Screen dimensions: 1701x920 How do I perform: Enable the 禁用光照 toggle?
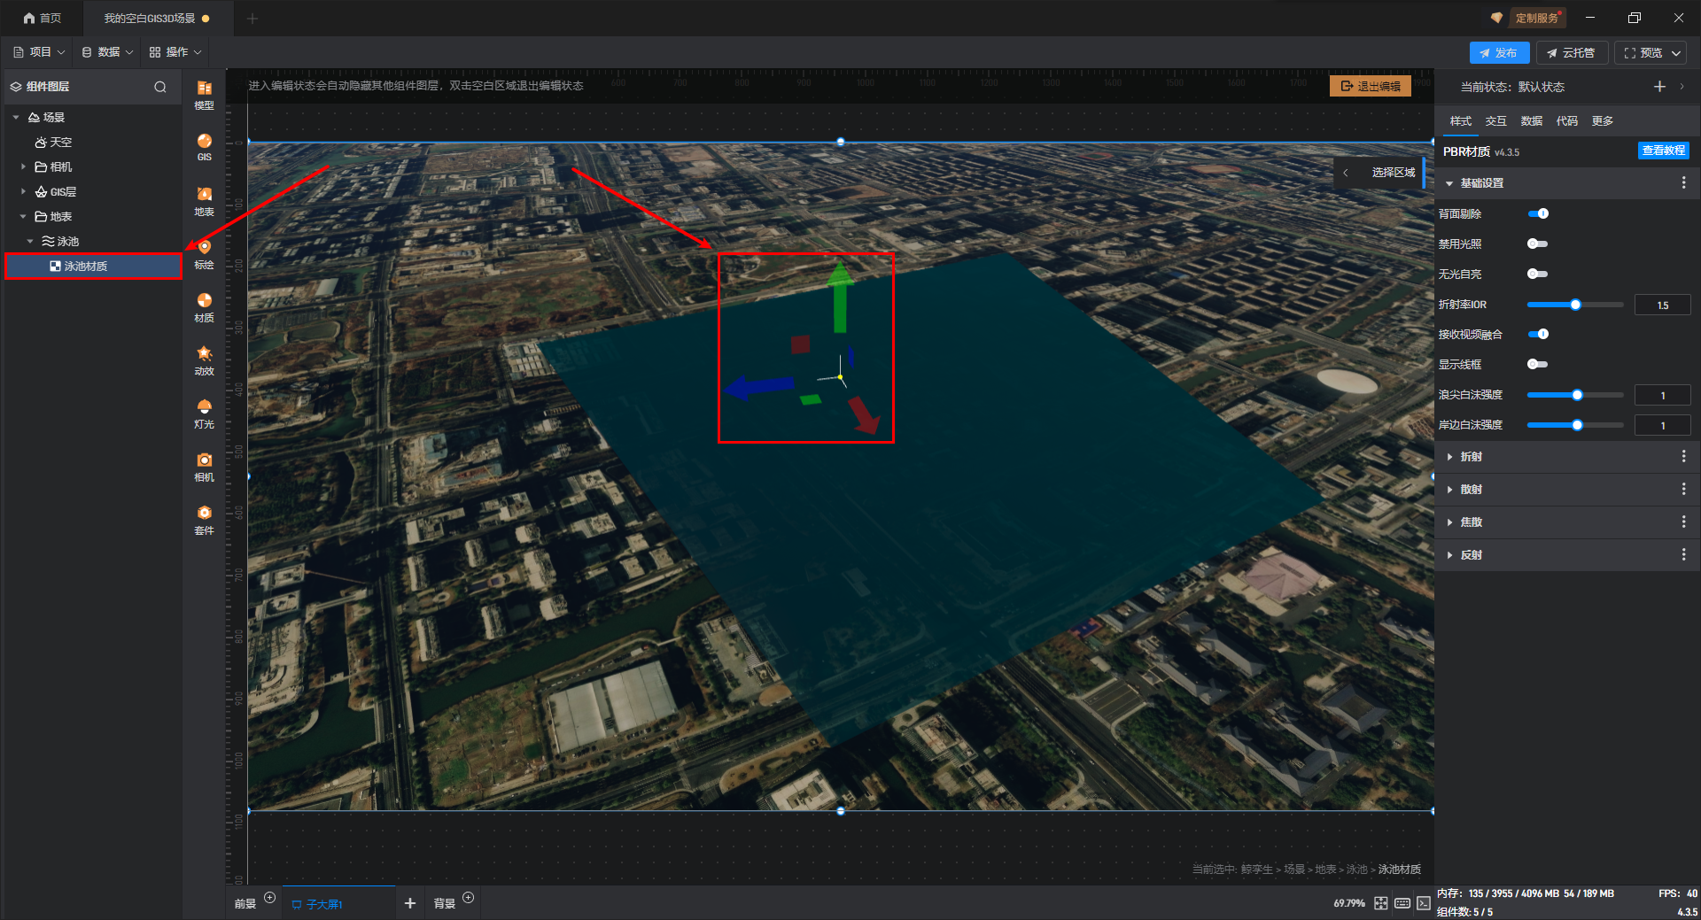[1537, 244]
